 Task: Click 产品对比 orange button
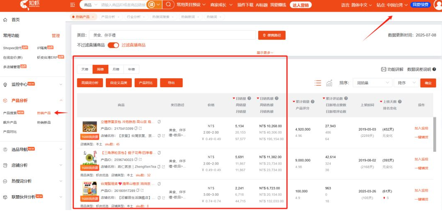(146, 83)
